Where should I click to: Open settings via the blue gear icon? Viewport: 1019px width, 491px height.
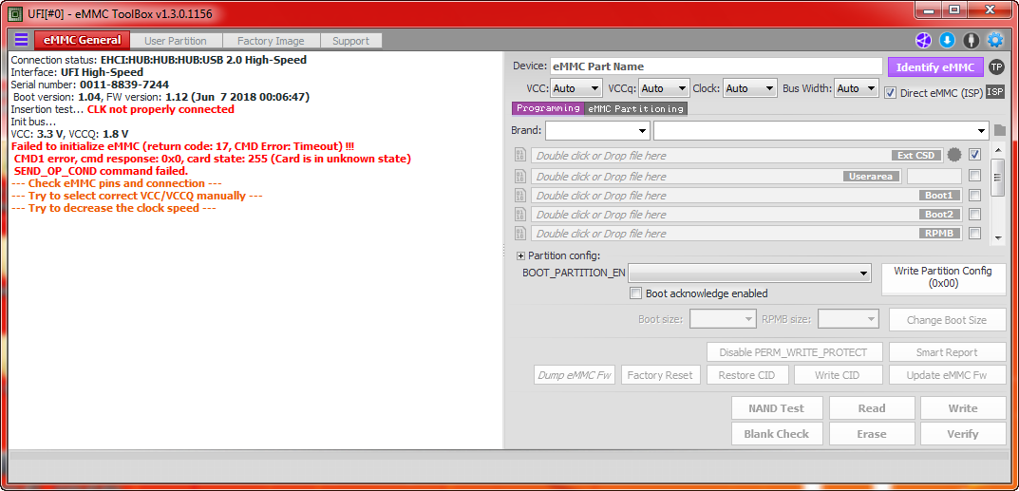point(995,40)
